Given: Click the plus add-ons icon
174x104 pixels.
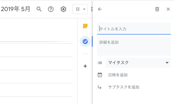Looking at the screenshot, I should coord(85,66).
